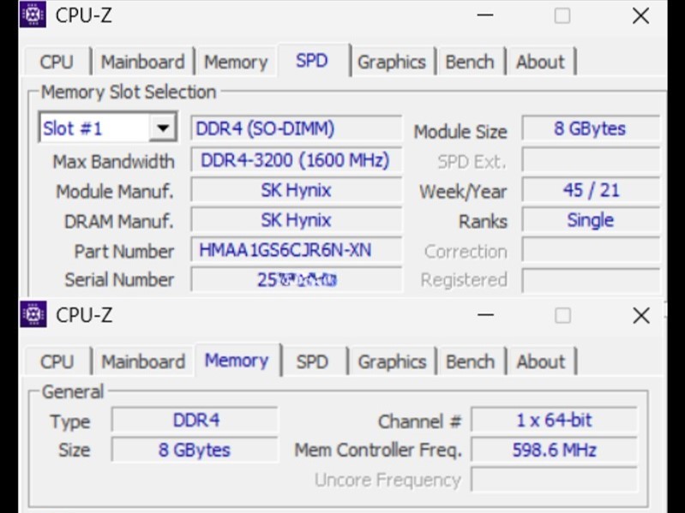Click the Size 8 GBytes value in General
685x513 pixels.
tap(195, 450)
